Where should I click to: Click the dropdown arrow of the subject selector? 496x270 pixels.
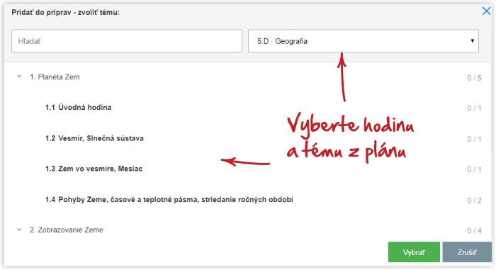[x=473, y=41]
